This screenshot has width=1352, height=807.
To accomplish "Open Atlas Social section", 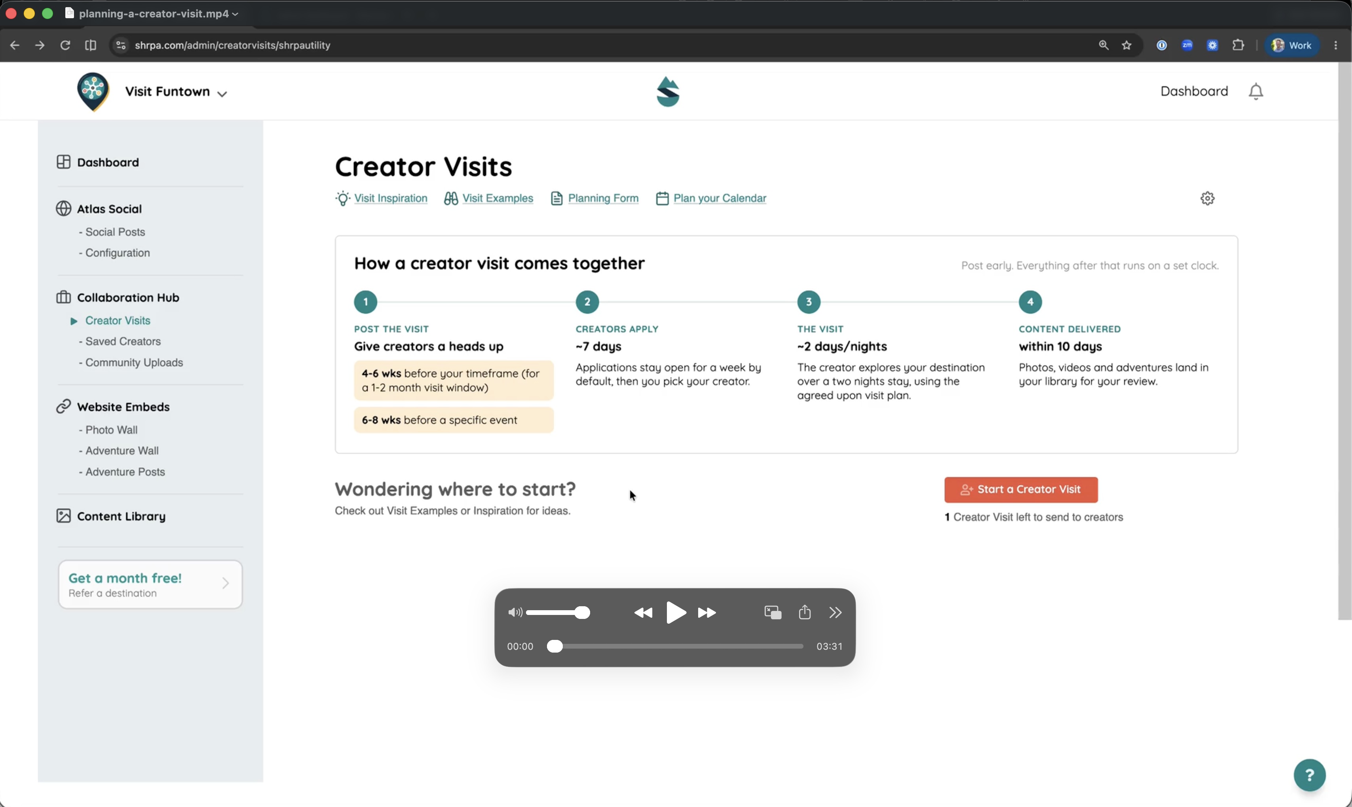I will [x=99, y=209].
